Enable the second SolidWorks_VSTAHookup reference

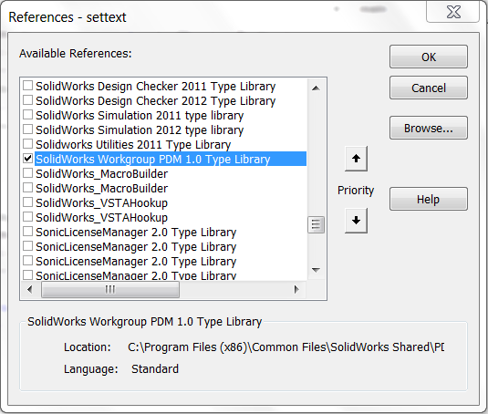(x=27, y=217)
